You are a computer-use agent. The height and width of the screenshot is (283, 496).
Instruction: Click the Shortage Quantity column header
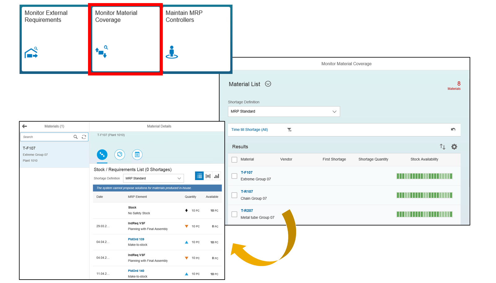(x=373, y=159)
